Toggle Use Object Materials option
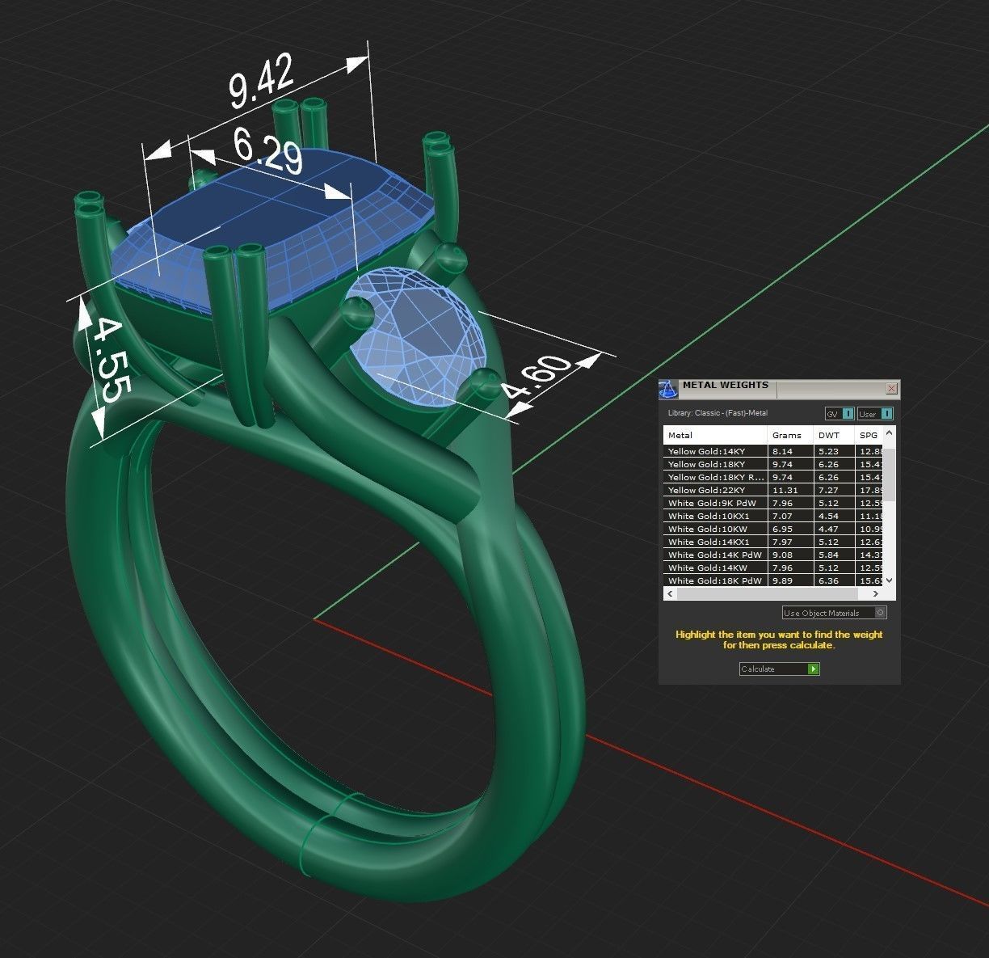 point(835,613)
